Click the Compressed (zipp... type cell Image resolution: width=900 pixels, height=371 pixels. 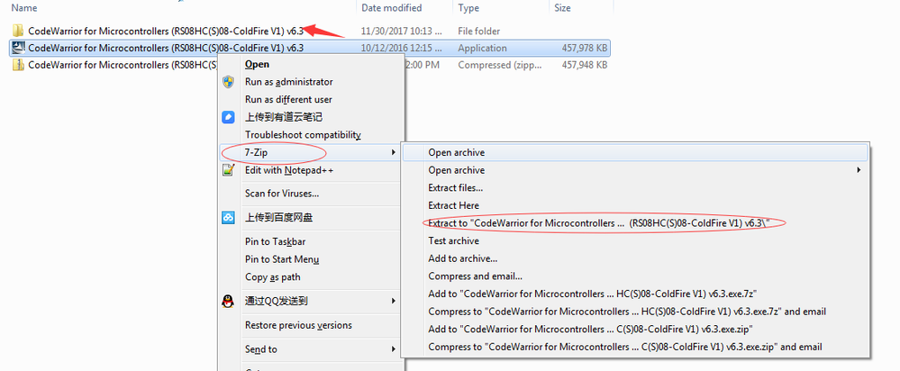499,66
